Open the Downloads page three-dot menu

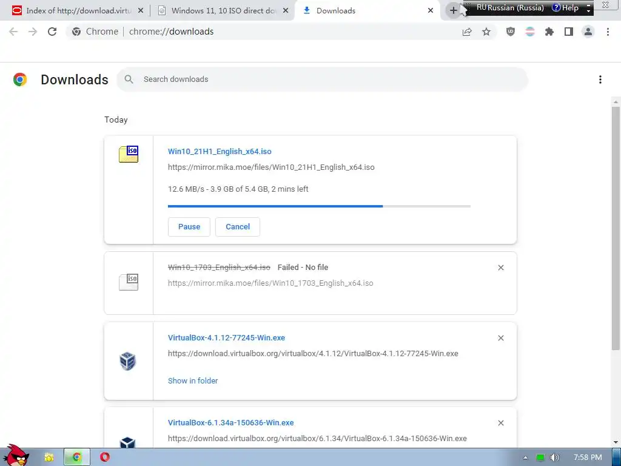click(600, 79)
